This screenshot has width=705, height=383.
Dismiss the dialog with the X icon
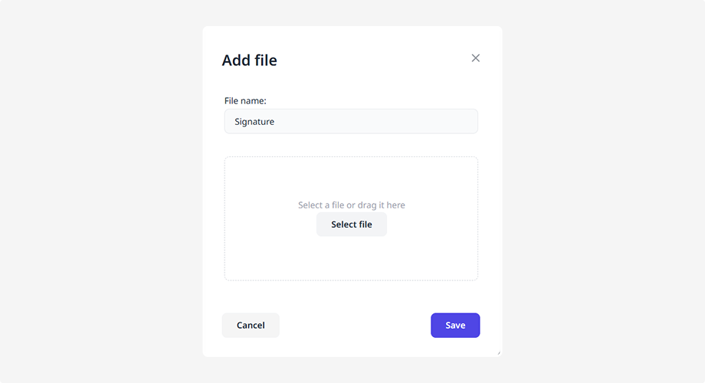[x=475, y=58]
